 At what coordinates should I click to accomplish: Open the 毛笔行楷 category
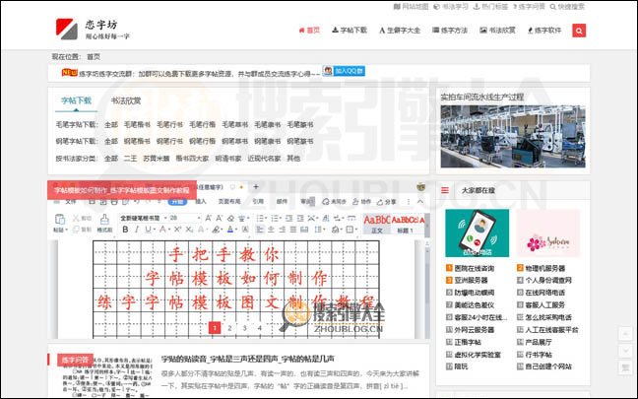pyautogui.click(x=202, y=124)
